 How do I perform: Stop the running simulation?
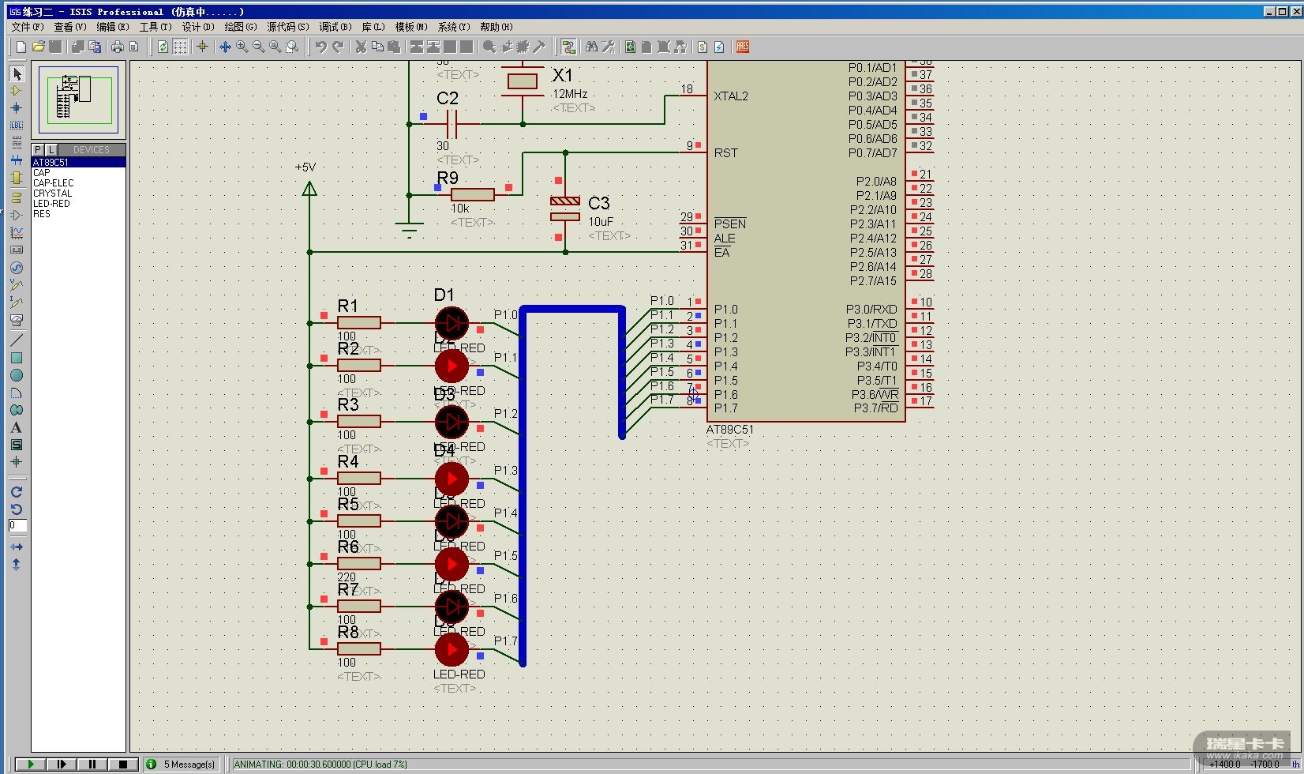coord(122,764)
